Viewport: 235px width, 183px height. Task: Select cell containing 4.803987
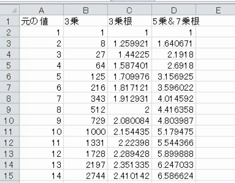(x=174, y=120)
